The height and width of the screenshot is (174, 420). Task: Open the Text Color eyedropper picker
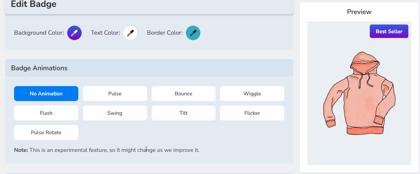pyautogui.click(x=130, y=33)
